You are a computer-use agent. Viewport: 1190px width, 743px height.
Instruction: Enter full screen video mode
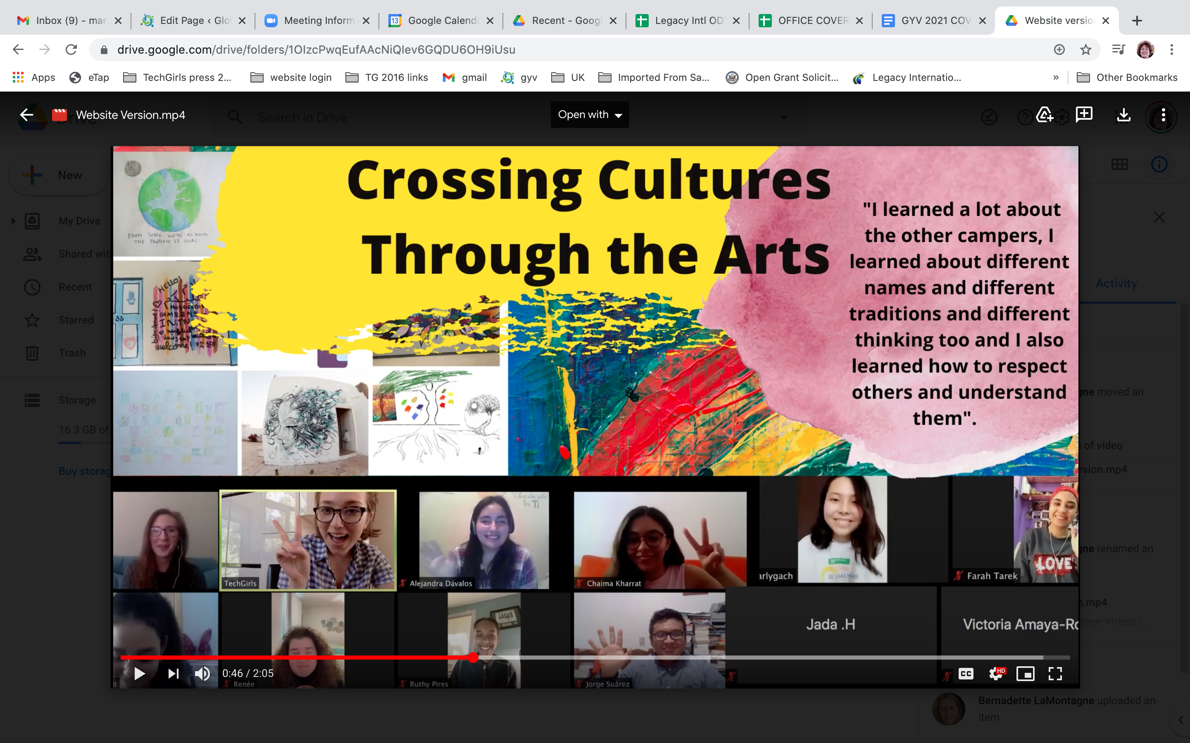[x=1055, y=673]
